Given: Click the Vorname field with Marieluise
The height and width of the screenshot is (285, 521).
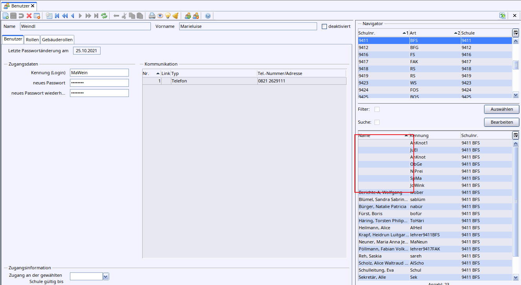Looking at the screenshot, I should 248,26.
